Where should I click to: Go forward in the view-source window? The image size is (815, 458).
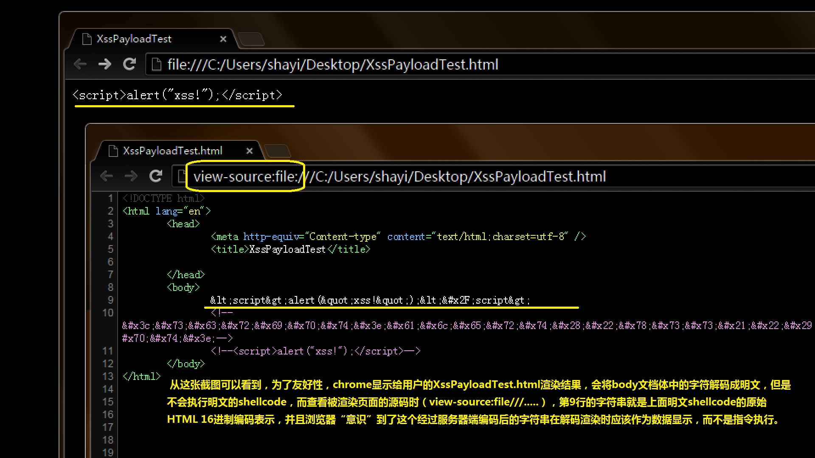pos(131,176)
